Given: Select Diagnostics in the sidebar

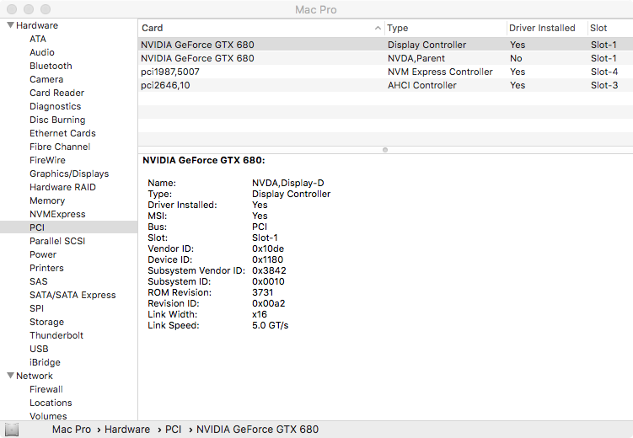Looking at the screenshot, I should (56, 106).
